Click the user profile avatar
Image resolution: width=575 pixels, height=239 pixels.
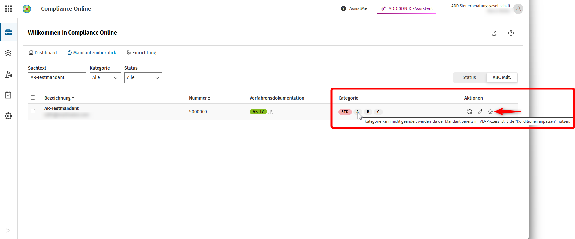(x=518, y=9)
